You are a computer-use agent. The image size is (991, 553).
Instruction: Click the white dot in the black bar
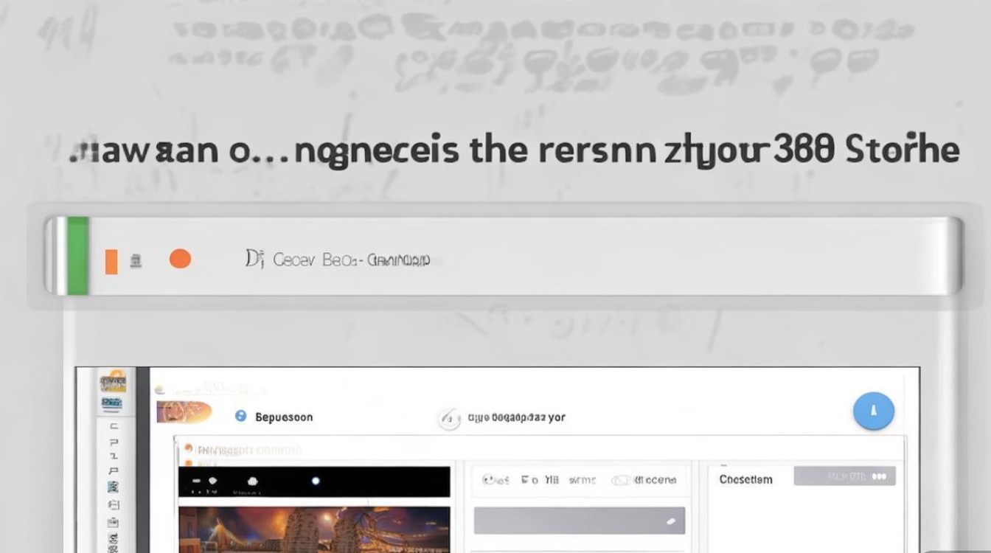(316, 481)
